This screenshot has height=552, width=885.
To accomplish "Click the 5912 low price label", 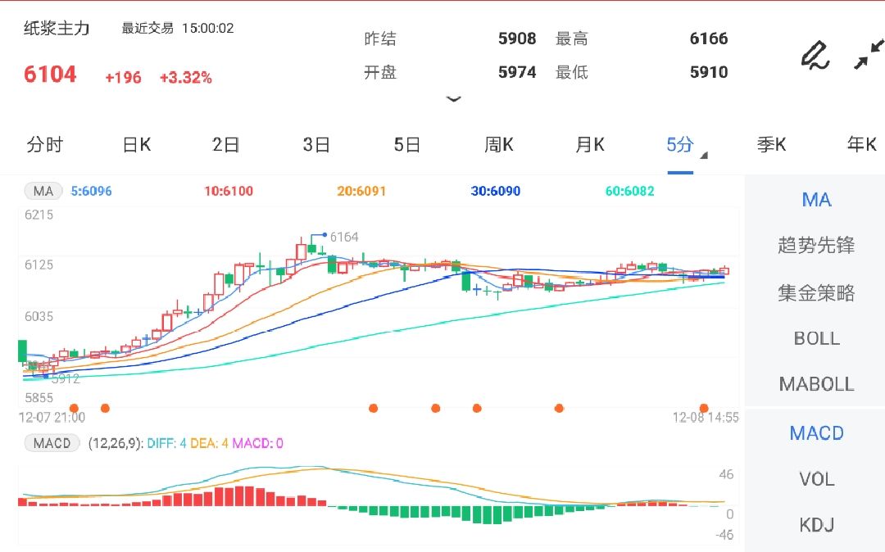I will 66,378.
